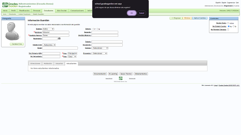
Task: Confirm deletion with OK button
Action: pyautogui.click(x=131, y=13)
